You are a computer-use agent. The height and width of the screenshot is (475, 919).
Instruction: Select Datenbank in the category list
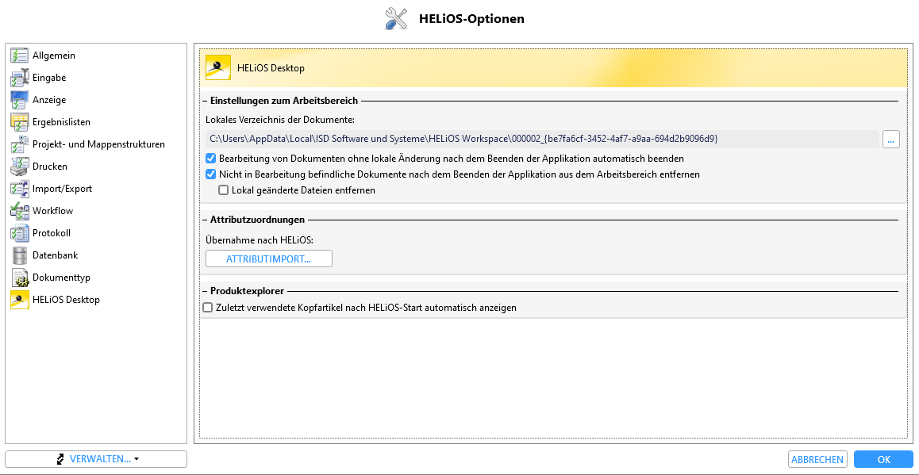(x=55, y=256)
